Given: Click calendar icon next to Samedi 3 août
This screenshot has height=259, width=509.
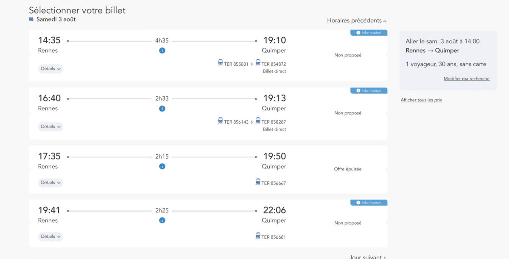Looking at the screenshot, I should point(31,19).
